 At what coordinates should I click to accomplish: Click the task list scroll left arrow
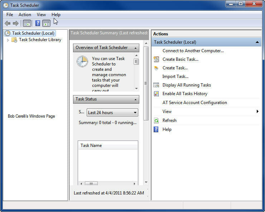81,183
